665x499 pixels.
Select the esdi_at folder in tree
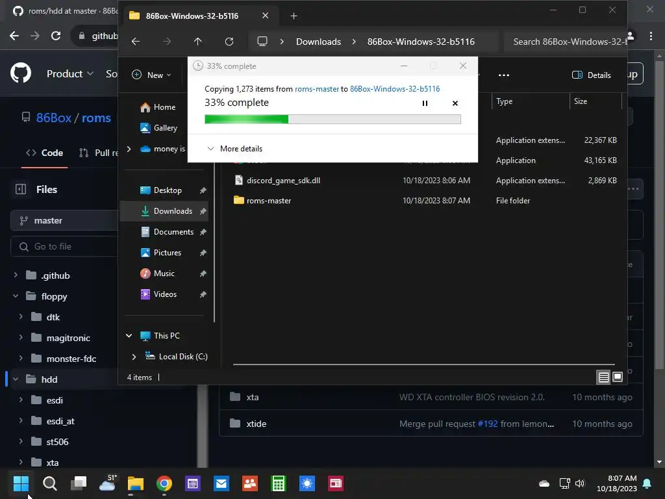click(60, 421)
